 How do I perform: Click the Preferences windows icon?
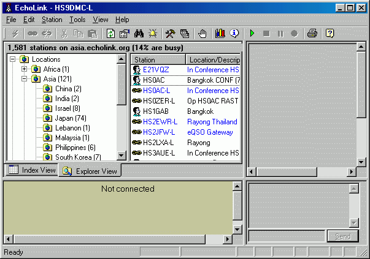coord(185,34)
